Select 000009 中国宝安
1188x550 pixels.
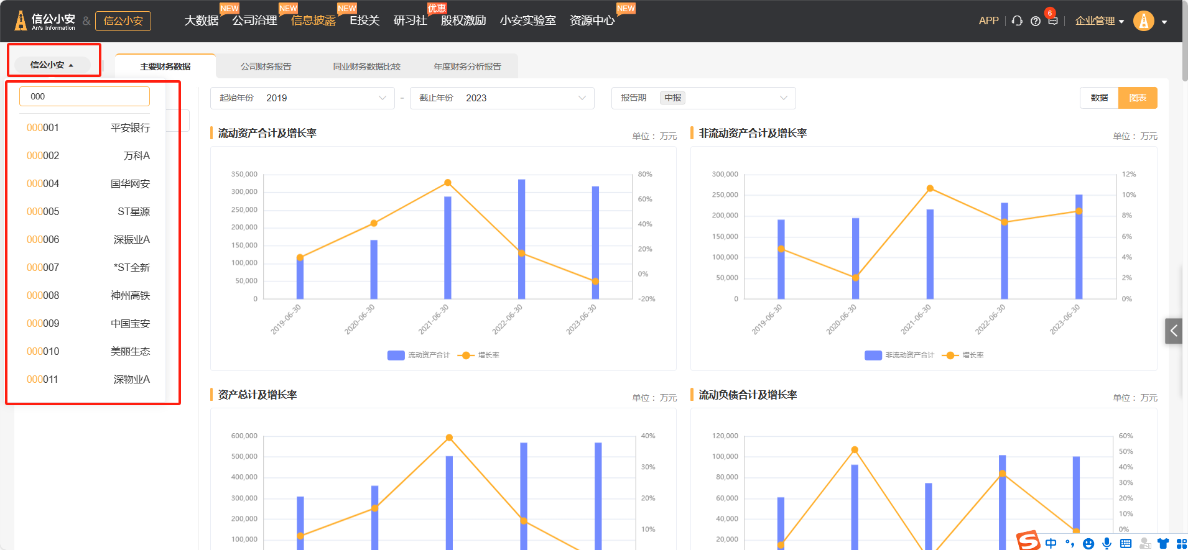click(x=88, y=323)
